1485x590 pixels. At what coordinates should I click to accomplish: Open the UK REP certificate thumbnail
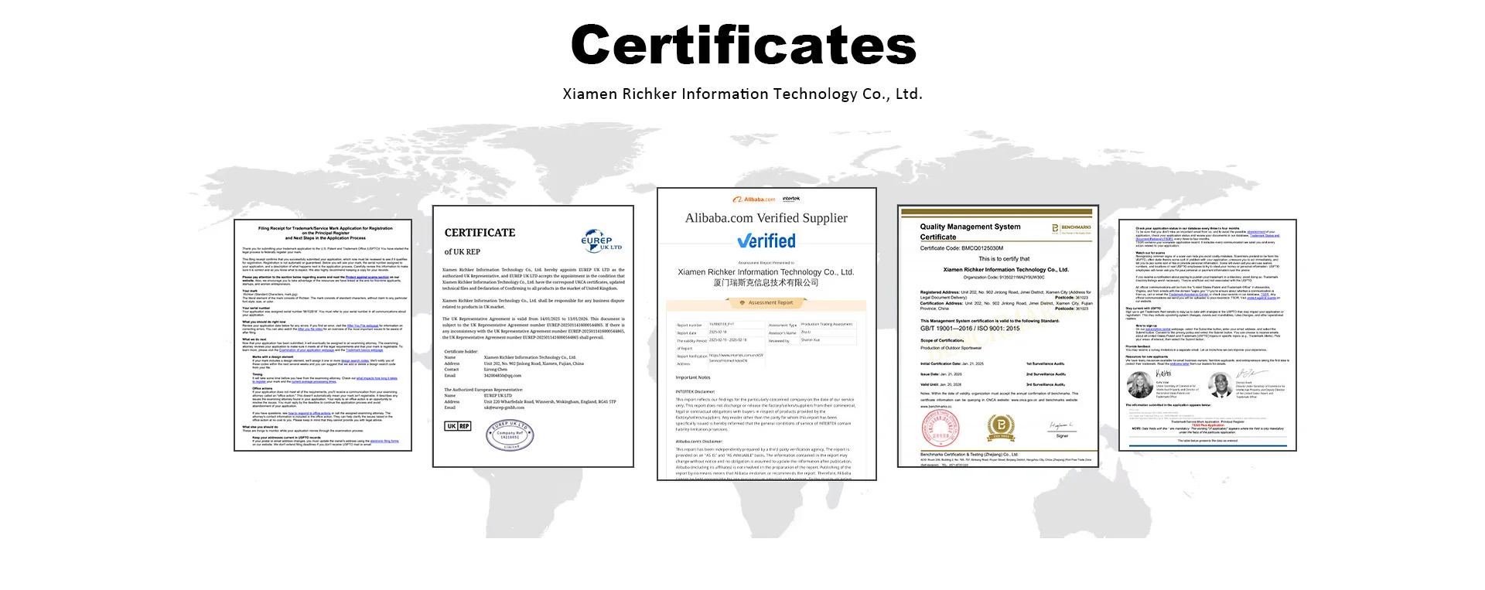coord(533,336)
